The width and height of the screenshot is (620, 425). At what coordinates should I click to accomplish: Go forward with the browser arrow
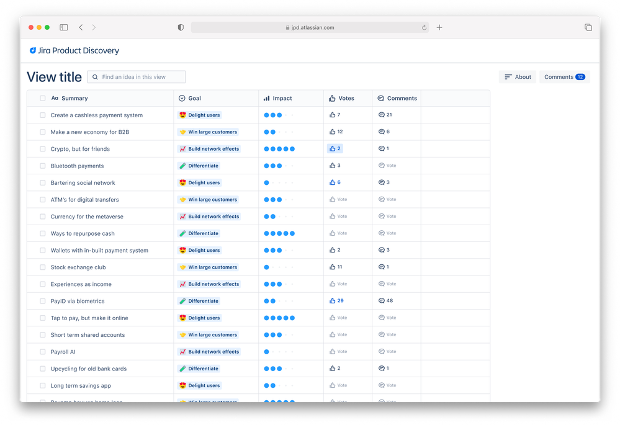(94, 27)
